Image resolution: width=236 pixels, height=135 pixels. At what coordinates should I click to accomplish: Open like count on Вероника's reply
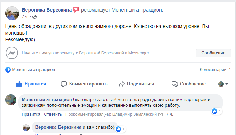(x=120, y=129)
